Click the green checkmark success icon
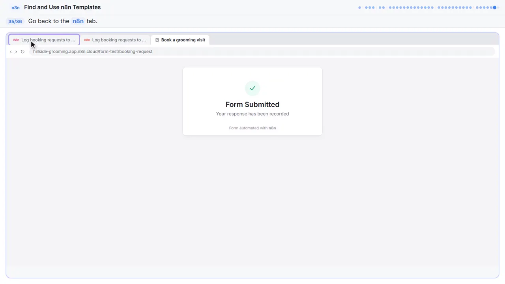The width and height of the screenshot is (505, 284). pyautogui.click(x=252, y=88)
